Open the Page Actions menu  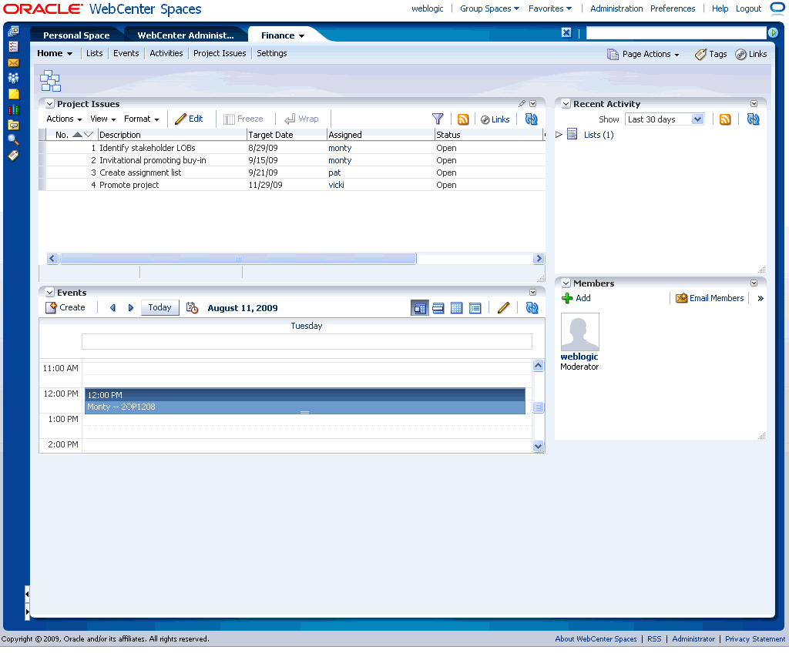tap(643, 54)
